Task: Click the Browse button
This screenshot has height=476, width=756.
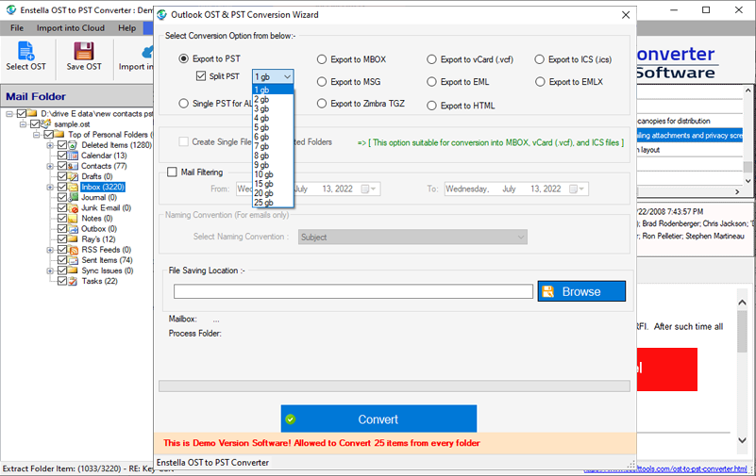Action: pyautogui.click(x=581, y=291)
